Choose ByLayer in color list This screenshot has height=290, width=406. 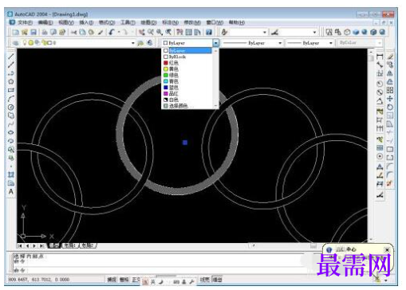[x=187, y=50]
